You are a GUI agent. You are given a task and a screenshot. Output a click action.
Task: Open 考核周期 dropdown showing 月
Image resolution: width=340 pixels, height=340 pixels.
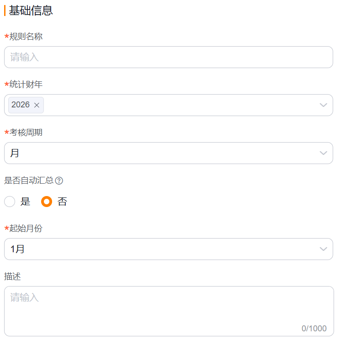160,153
